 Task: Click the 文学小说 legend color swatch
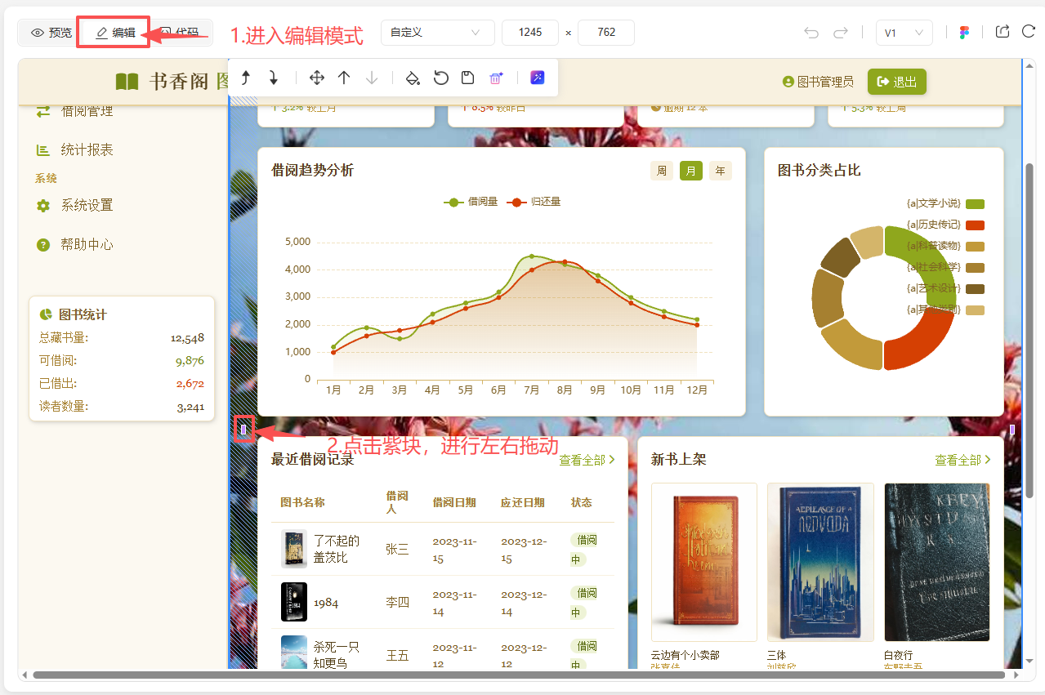(x=975, y=204)
